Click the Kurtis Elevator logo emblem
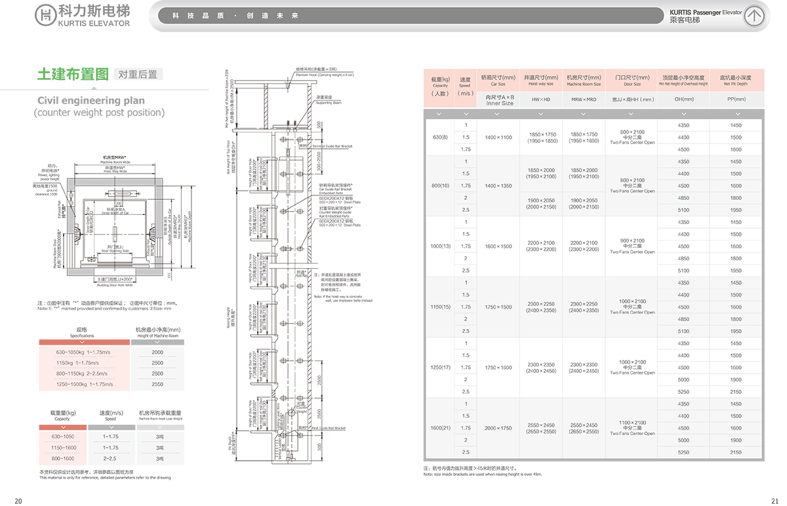Image resolution: width=787 pixels, height=506 pixels. (x=46, y=16)
